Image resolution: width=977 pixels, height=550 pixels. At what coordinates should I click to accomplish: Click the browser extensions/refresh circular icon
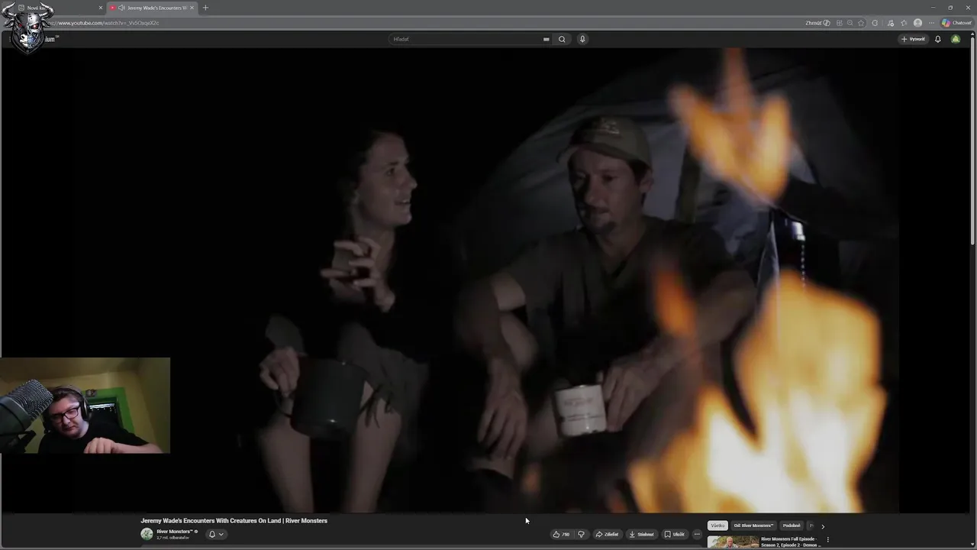coord(875,23)
